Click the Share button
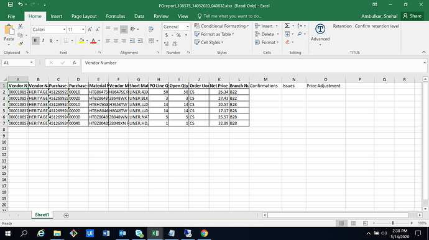 click(412, 16)
